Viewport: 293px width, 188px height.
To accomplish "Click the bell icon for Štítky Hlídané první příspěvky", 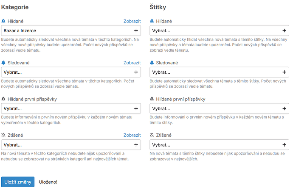I will pyautogui.click(x=152, y=99).
